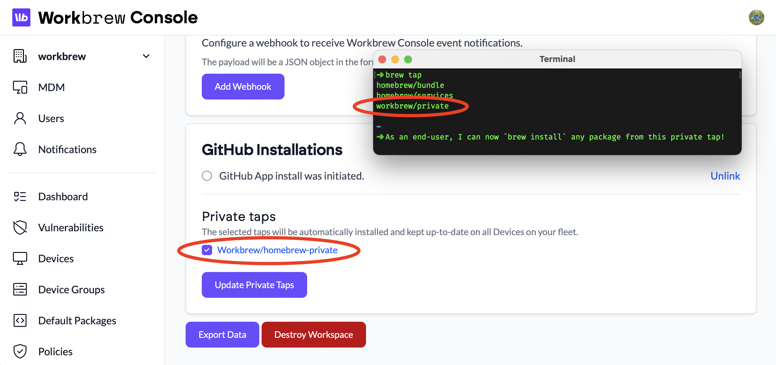Click the Devices monitor icon

20,258
